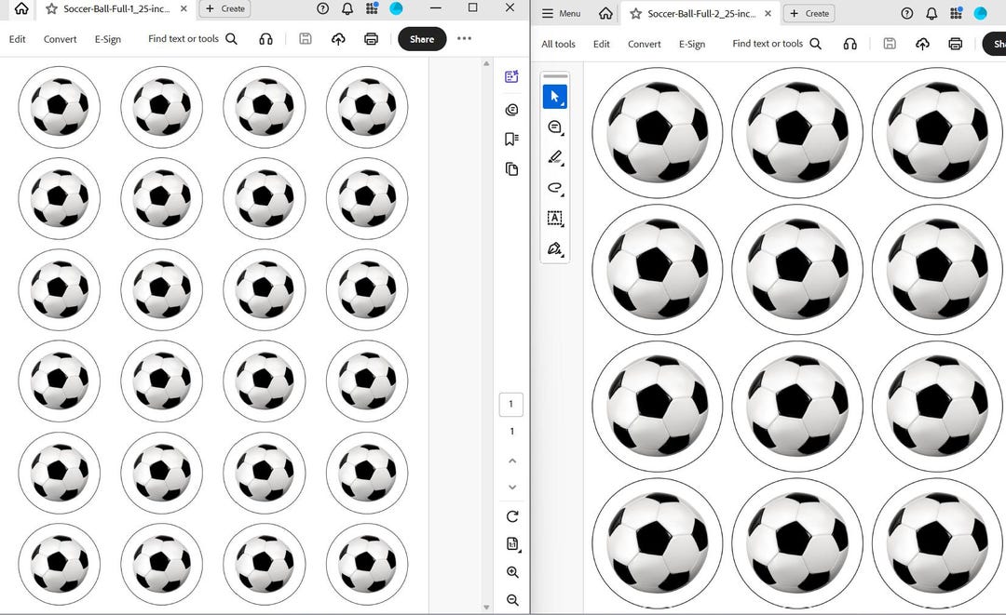Open the page display fit options icon
Screen dimensions: 1006x615
(x=512, y=544)
